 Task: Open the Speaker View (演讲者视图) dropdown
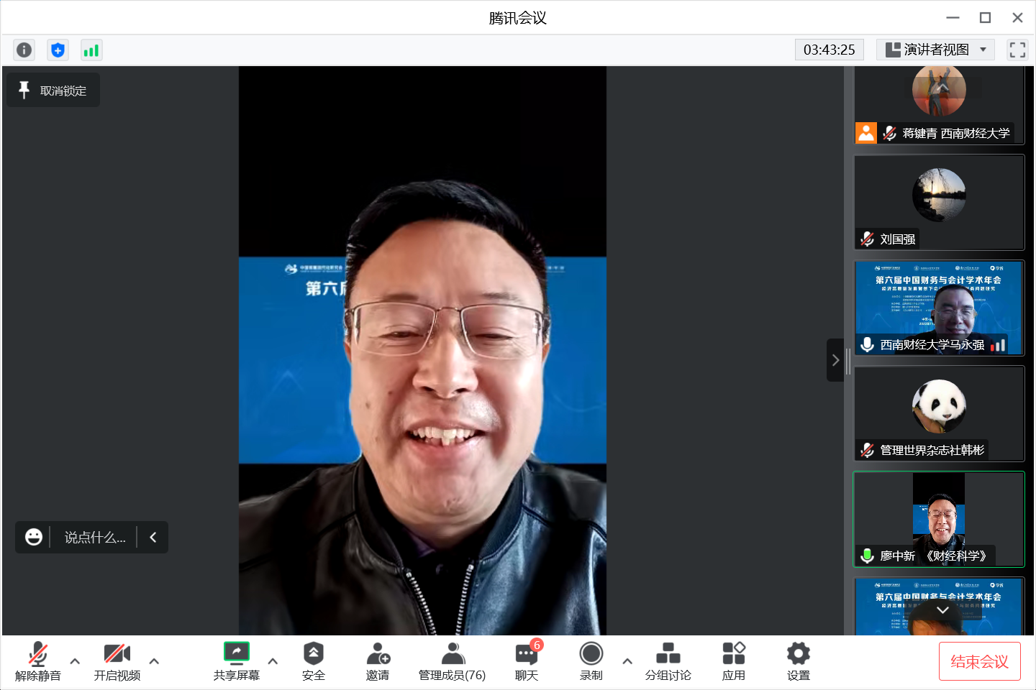pyautogui.click(x=935, y=50)
